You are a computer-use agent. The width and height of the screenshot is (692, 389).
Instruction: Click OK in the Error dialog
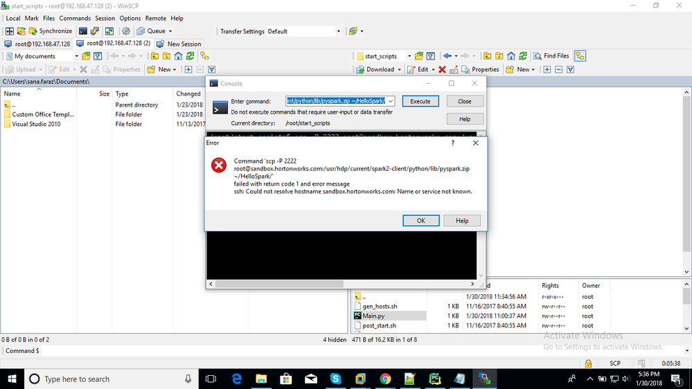421,221
